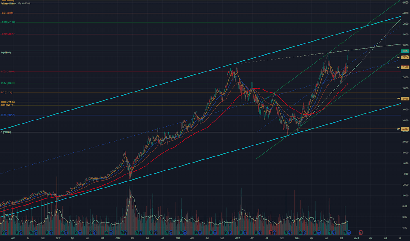This screenshot has height=241, width=410.
Task: Click the GAP price tag near 280
Action: [405, 99]
